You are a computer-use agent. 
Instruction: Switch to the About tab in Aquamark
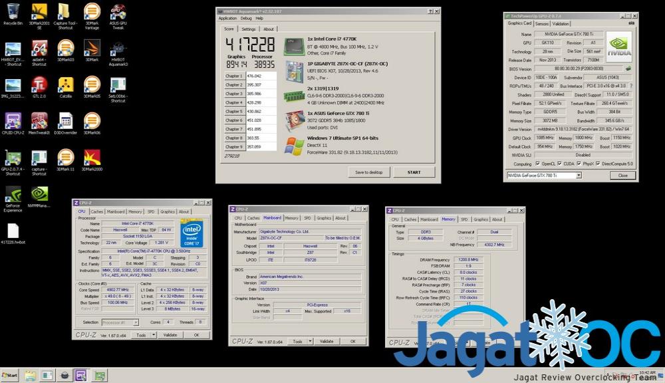[269, 29]
